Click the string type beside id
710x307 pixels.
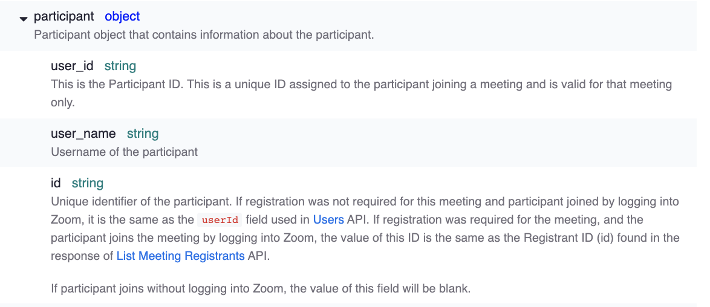click(88, 183)
